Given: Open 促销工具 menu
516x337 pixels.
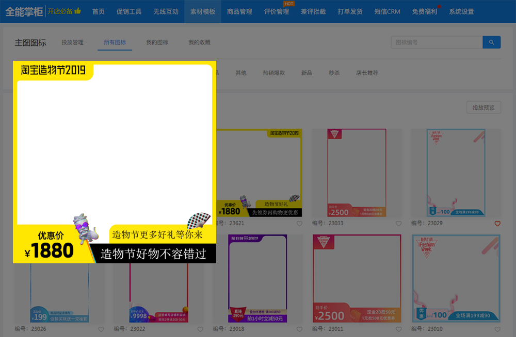Looking at the screenshot, I should [x=129, y=11].
